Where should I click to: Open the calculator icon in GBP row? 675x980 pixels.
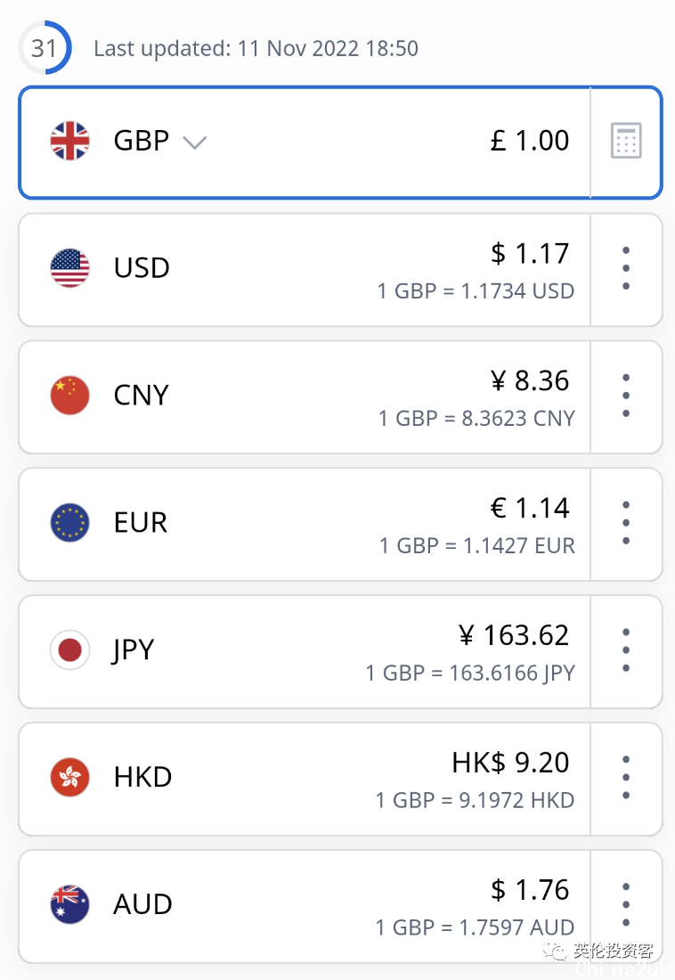(626, 141)
